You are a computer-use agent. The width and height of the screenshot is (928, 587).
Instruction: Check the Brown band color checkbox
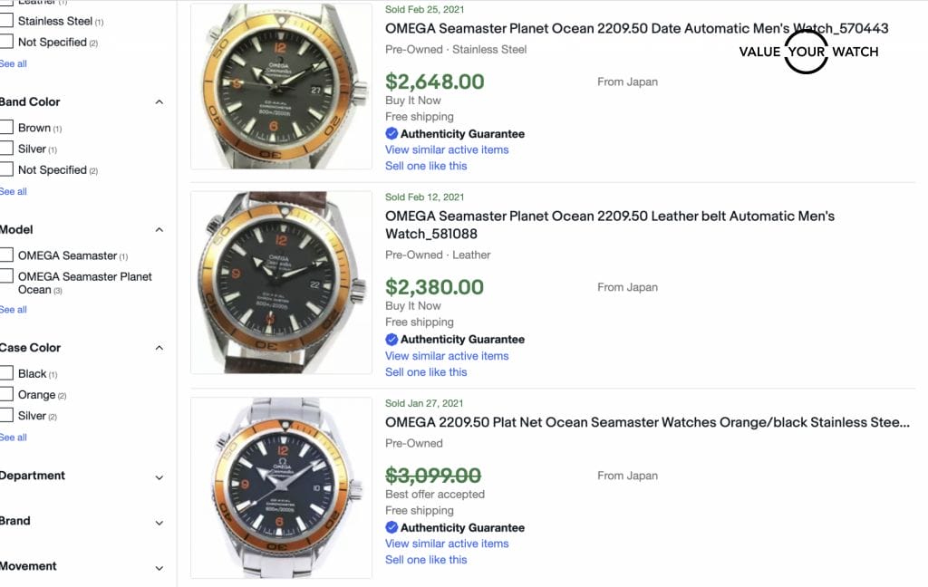point(7,128)
